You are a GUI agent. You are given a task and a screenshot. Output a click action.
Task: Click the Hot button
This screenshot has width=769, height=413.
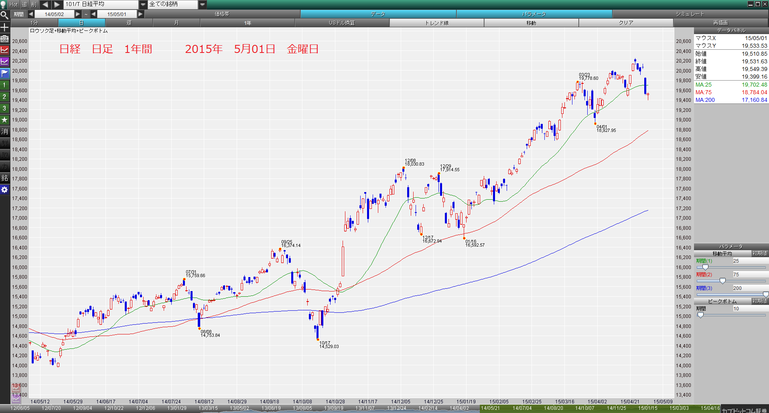[14, 4]
